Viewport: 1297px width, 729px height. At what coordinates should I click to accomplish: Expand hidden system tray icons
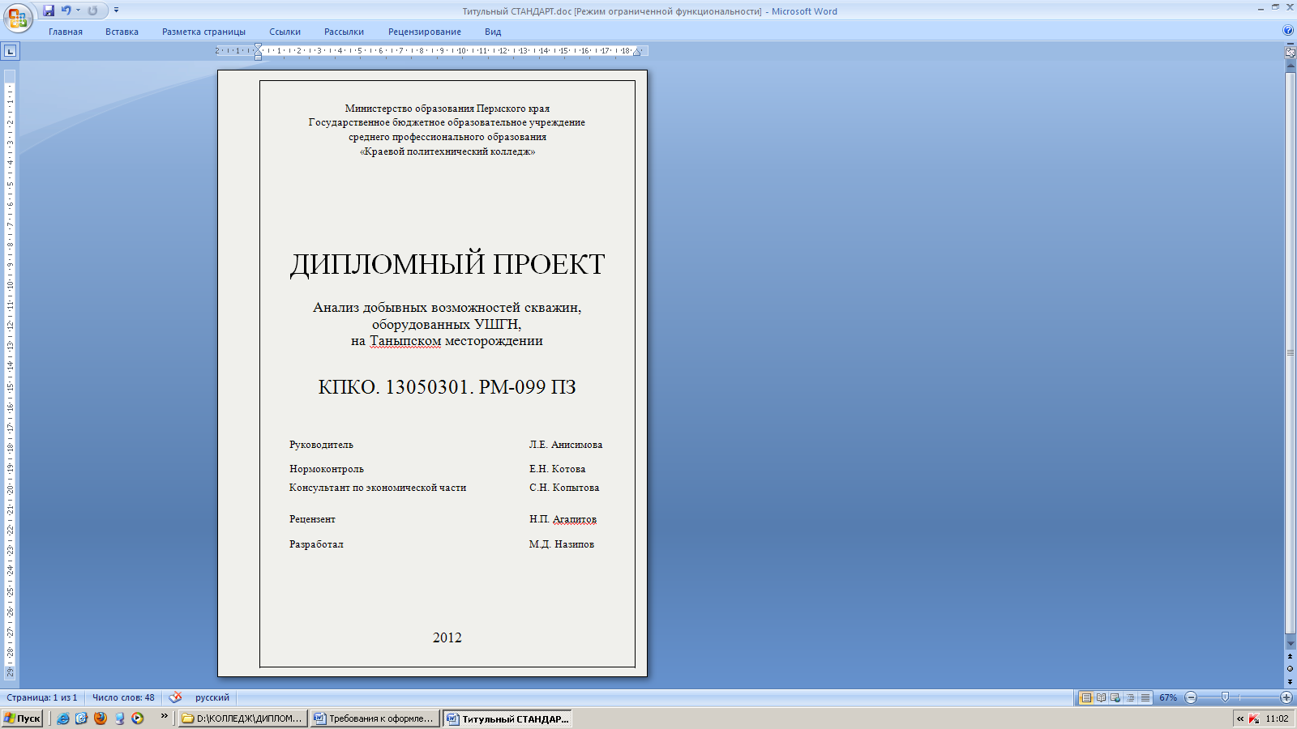coord(1239,718)
